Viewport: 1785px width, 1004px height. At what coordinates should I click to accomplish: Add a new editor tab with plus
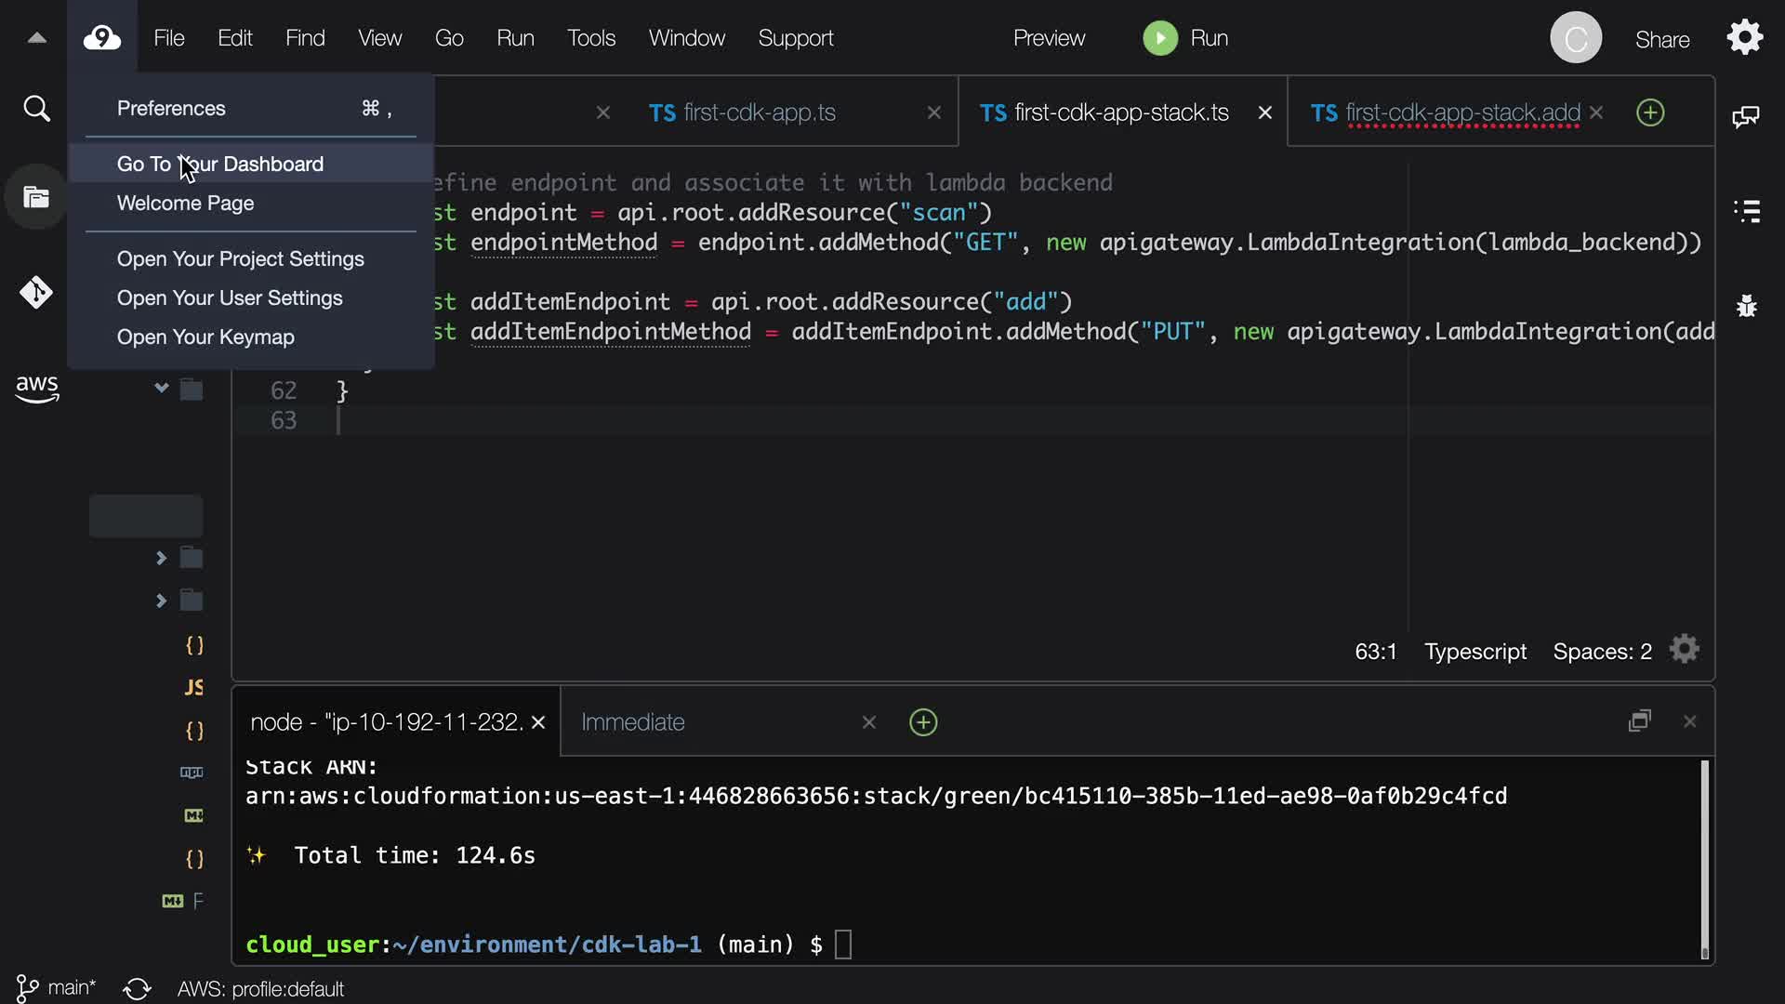tap(1650, 112)
